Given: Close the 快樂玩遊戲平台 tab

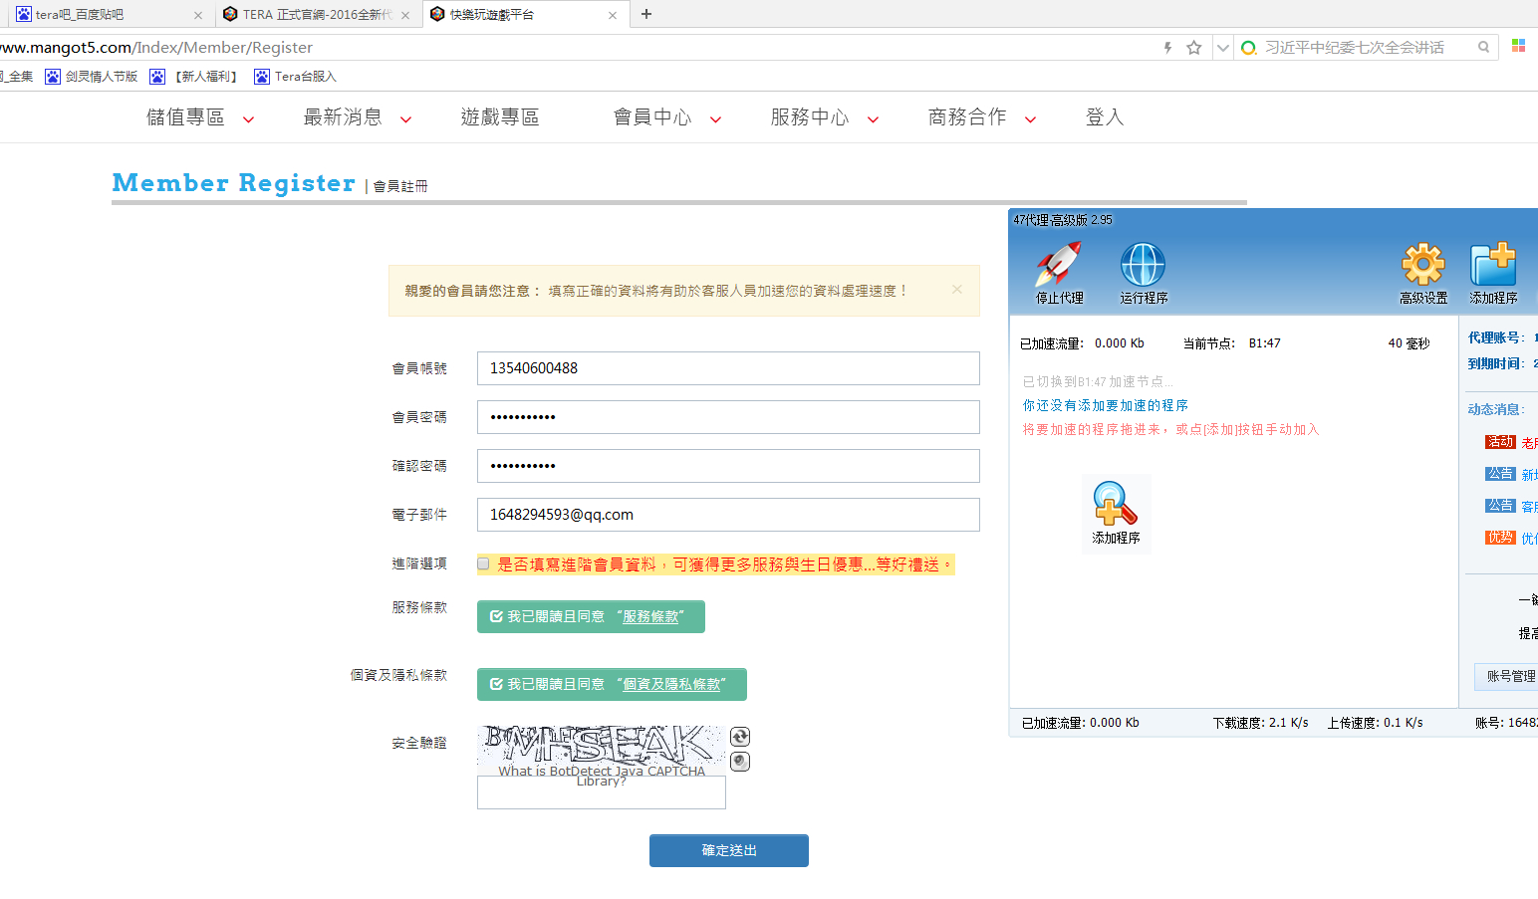Looking at the screenshot, I should (x=613, y=15).
